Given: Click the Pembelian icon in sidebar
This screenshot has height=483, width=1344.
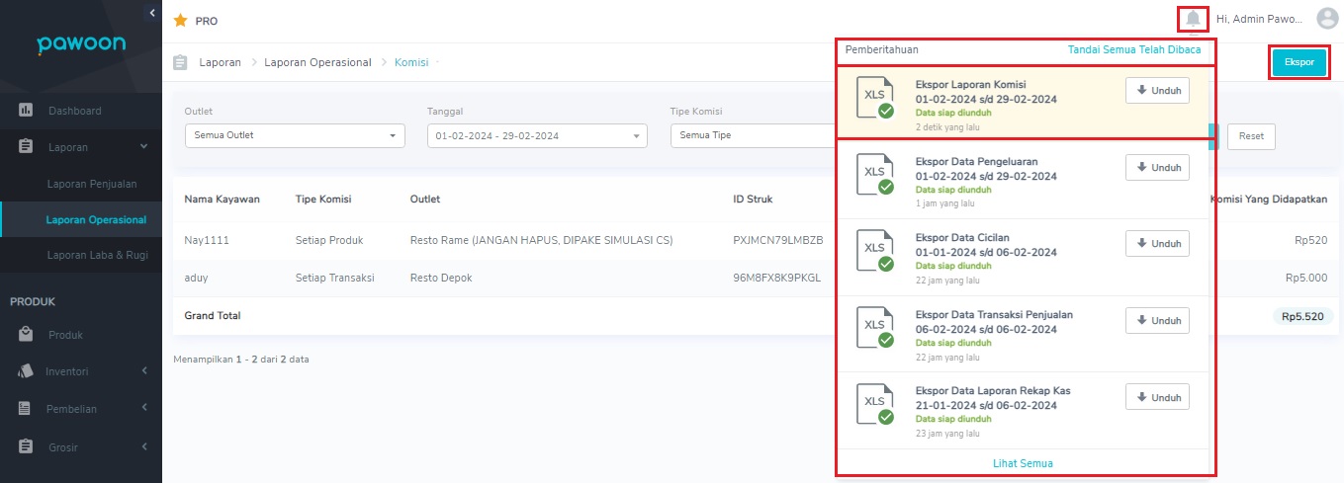Looking at the screenshot, I should click(27, 408).
